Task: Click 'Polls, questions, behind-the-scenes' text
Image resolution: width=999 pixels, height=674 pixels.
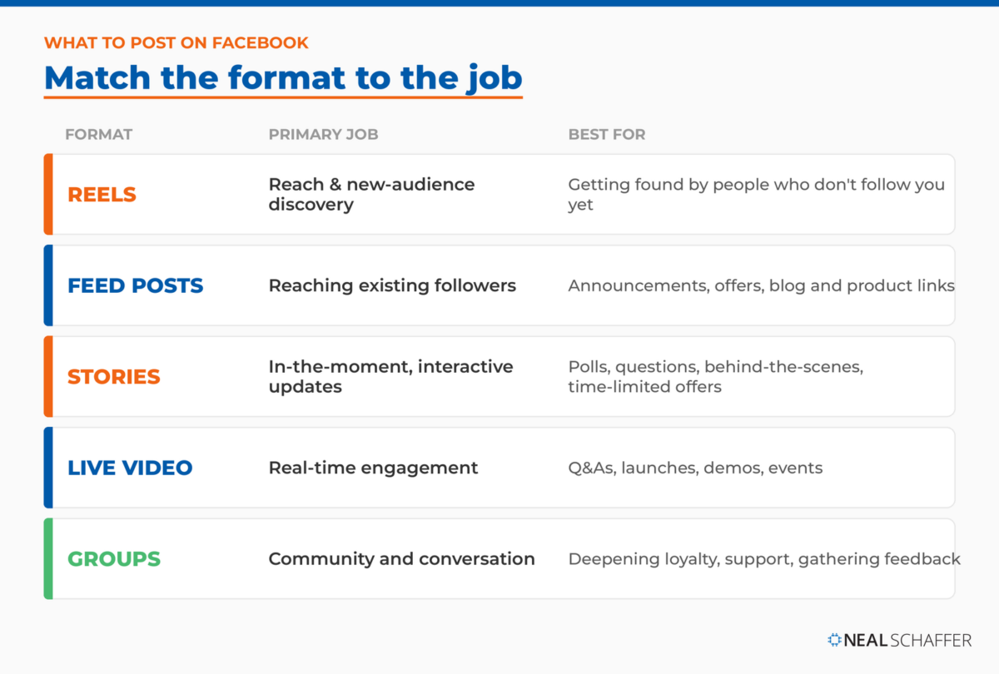Action: [x=715, y=367]
